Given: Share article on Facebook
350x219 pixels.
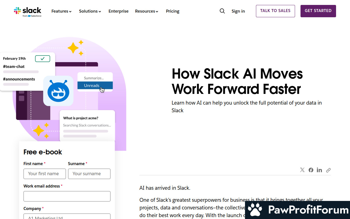Looking at the screenshot, I should (311, 170).
